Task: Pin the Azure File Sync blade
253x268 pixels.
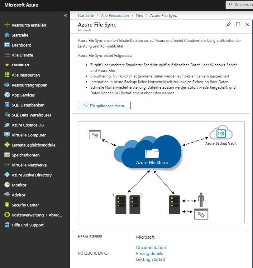Action: click(229, 24)
